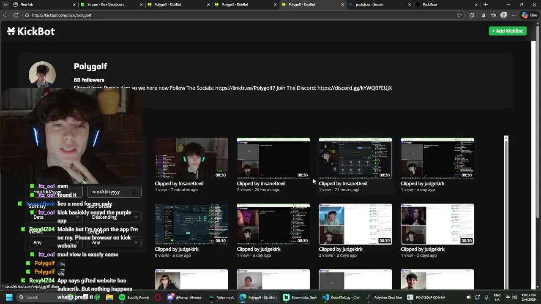Open the Descending sort order dropdown

click(114, 217)
